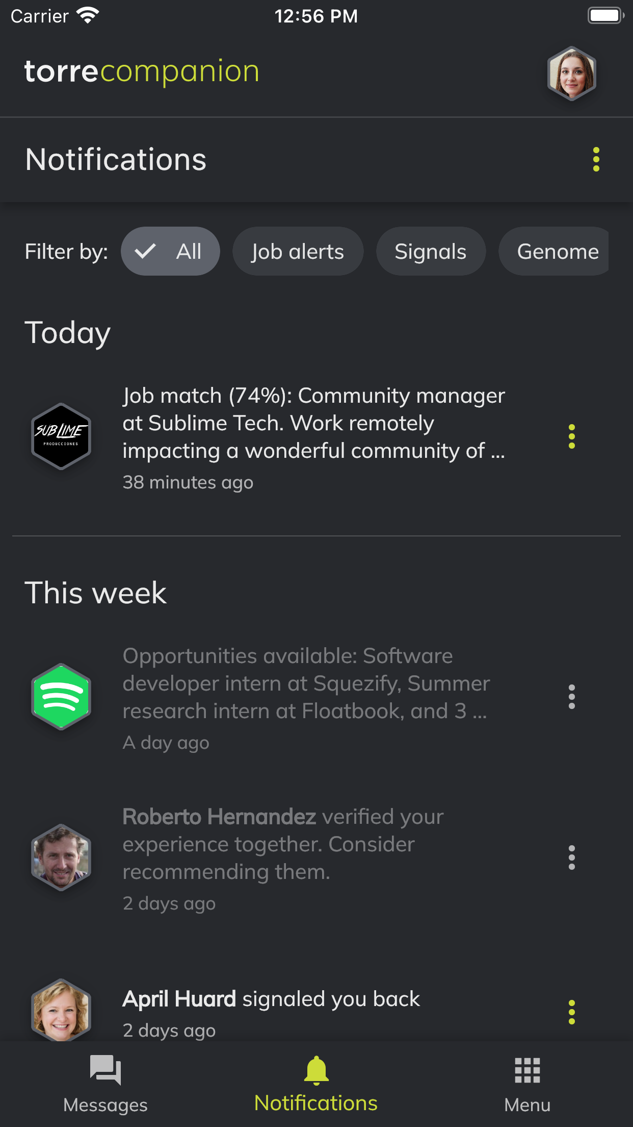The image size is (633, 1127).
Task: Open the user profile avatar at top right
Action: (571, 73)
